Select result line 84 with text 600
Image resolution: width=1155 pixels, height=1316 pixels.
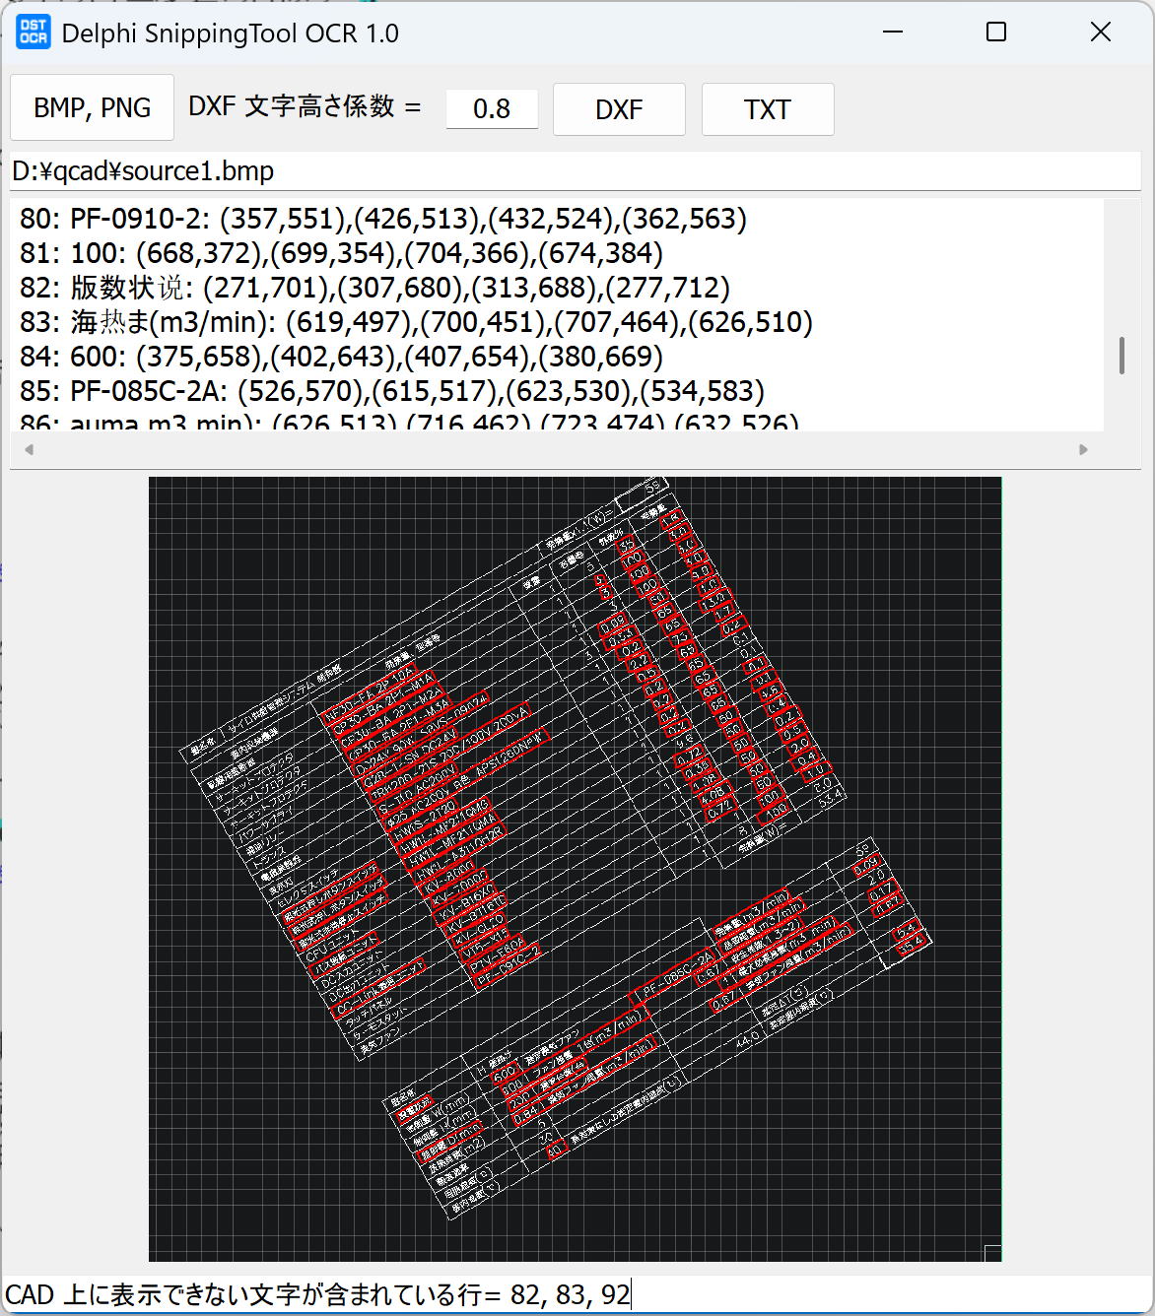341,357
